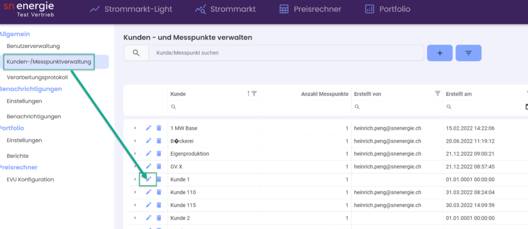This screenshot has width=528, height=229.
Task: Open the filter icon in Erstellt von header
Action: pos(437,94)
